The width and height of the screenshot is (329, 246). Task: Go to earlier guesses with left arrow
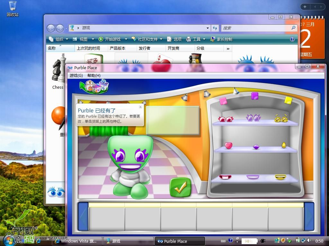pos(83,216)
